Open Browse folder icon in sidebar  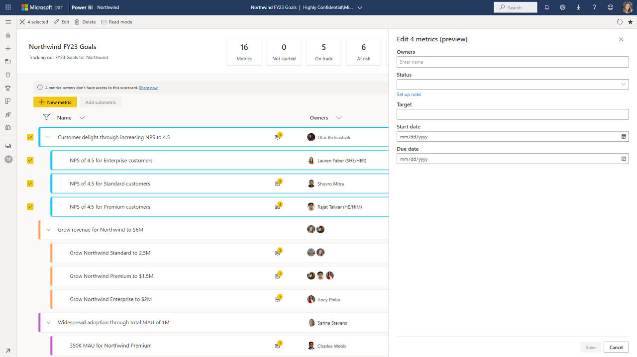8,62
